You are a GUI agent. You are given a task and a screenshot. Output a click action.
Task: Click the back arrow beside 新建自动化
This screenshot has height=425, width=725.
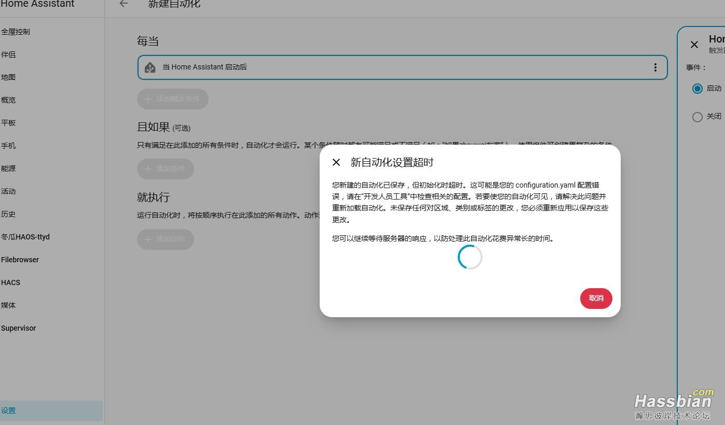coord(124,4)
